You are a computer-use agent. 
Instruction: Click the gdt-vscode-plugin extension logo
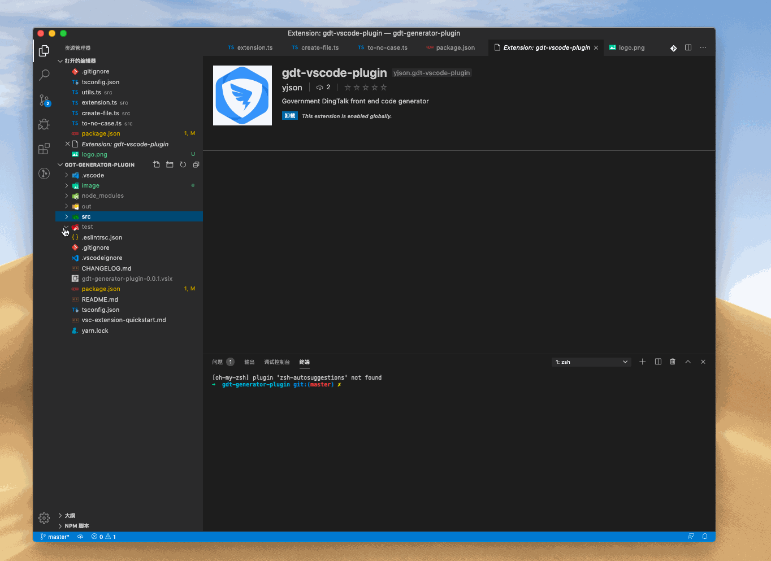(242, 95)
